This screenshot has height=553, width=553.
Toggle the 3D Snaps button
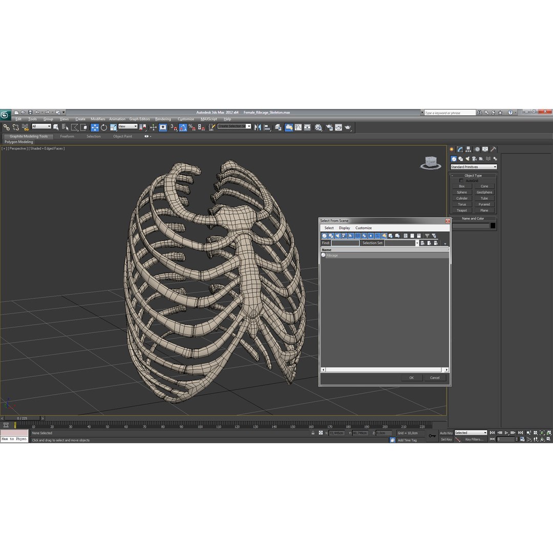pos(174,127)
